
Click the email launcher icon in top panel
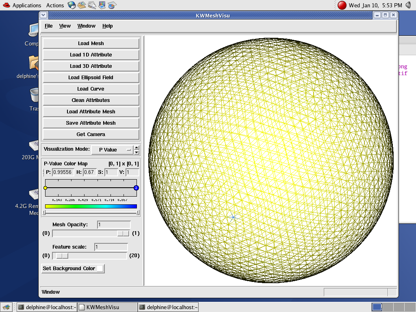(x=82, y=5)
